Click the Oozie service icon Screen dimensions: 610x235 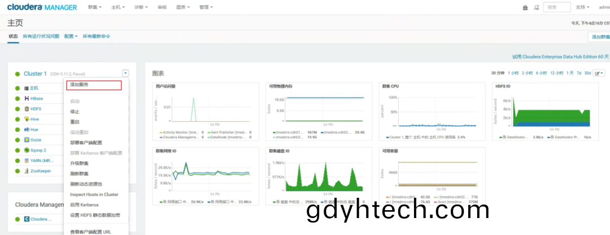coord(27,140)
